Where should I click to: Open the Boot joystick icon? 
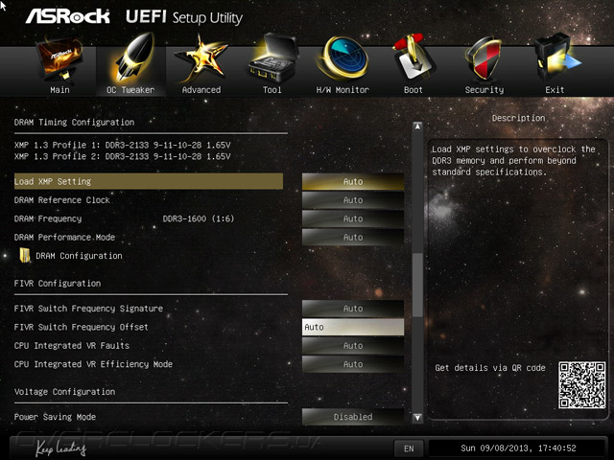point(413,57)
